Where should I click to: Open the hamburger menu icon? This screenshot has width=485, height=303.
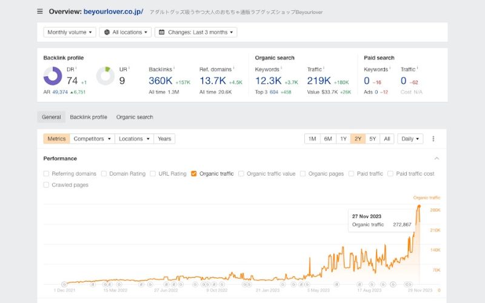coord(40,12)
